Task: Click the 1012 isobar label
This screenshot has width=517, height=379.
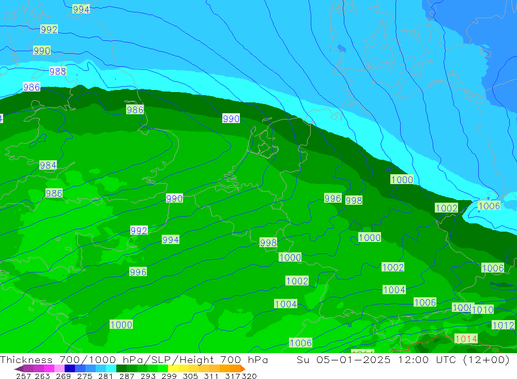Action: click(x=503, y=325)
